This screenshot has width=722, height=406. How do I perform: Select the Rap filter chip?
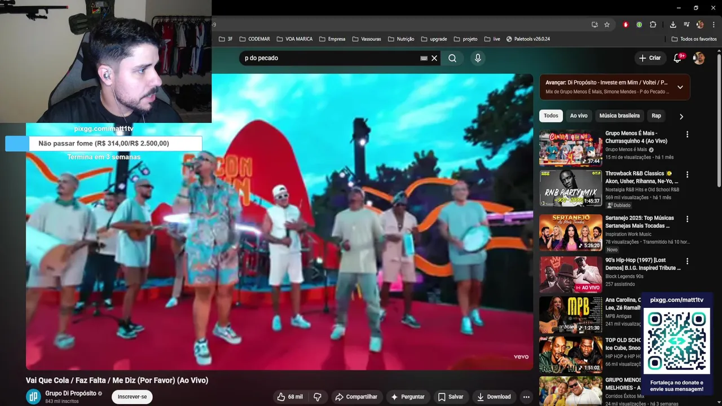click(x=656, y=116)
